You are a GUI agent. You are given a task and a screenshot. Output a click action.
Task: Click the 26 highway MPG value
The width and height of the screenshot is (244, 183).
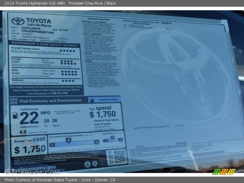[x=55, y=120]
